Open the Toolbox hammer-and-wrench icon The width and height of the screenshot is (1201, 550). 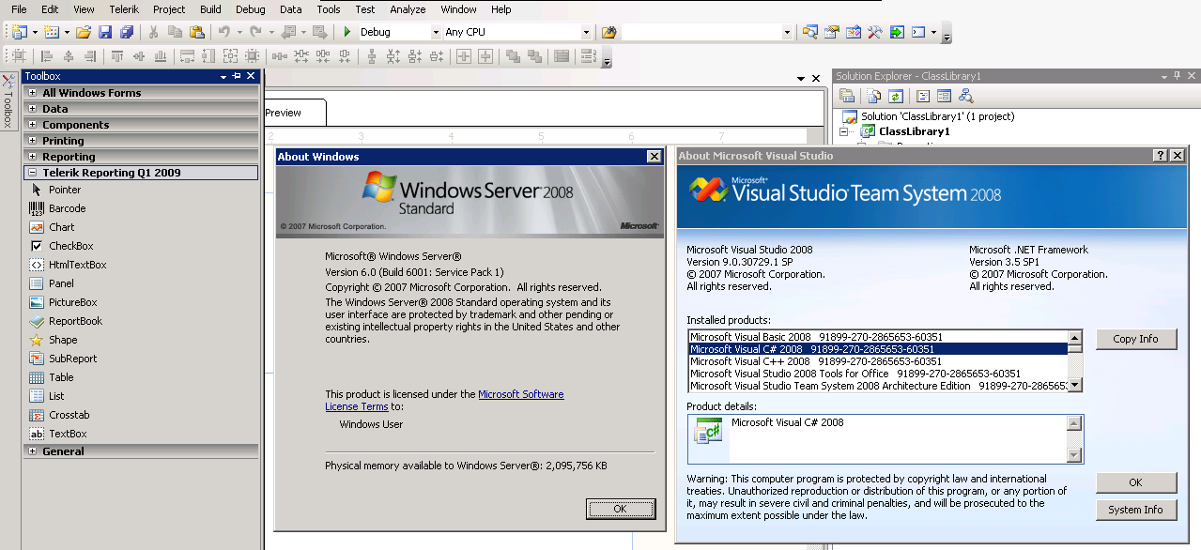pyautogui.click(x=874, y=32)
